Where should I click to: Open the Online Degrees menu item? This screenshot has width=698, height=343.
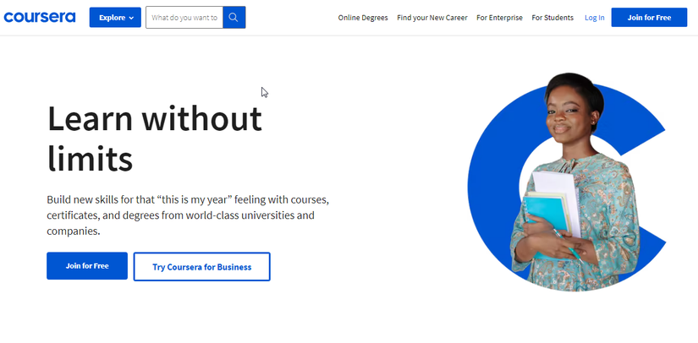363,18
